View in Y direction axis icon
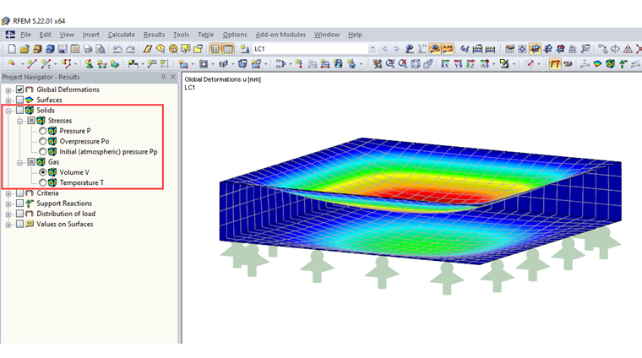The image size is (642, 358). point(458,64)
